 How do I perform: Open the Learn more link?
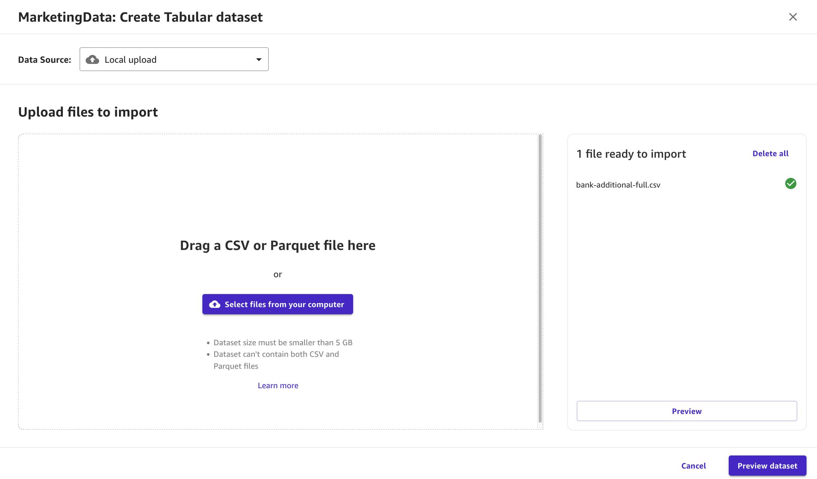[x=278, y=386]
